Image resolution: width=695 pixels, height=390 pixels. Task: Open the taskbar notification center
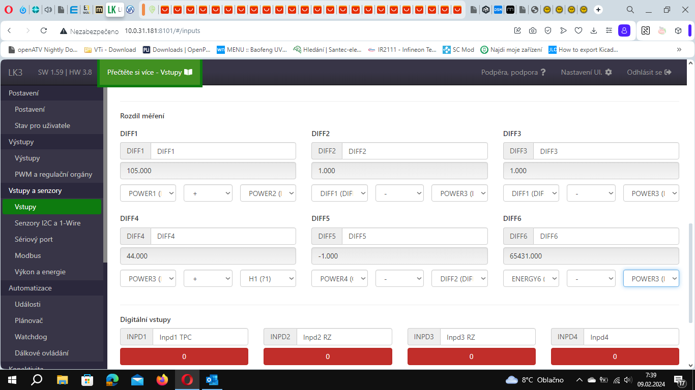click(680, 380)
